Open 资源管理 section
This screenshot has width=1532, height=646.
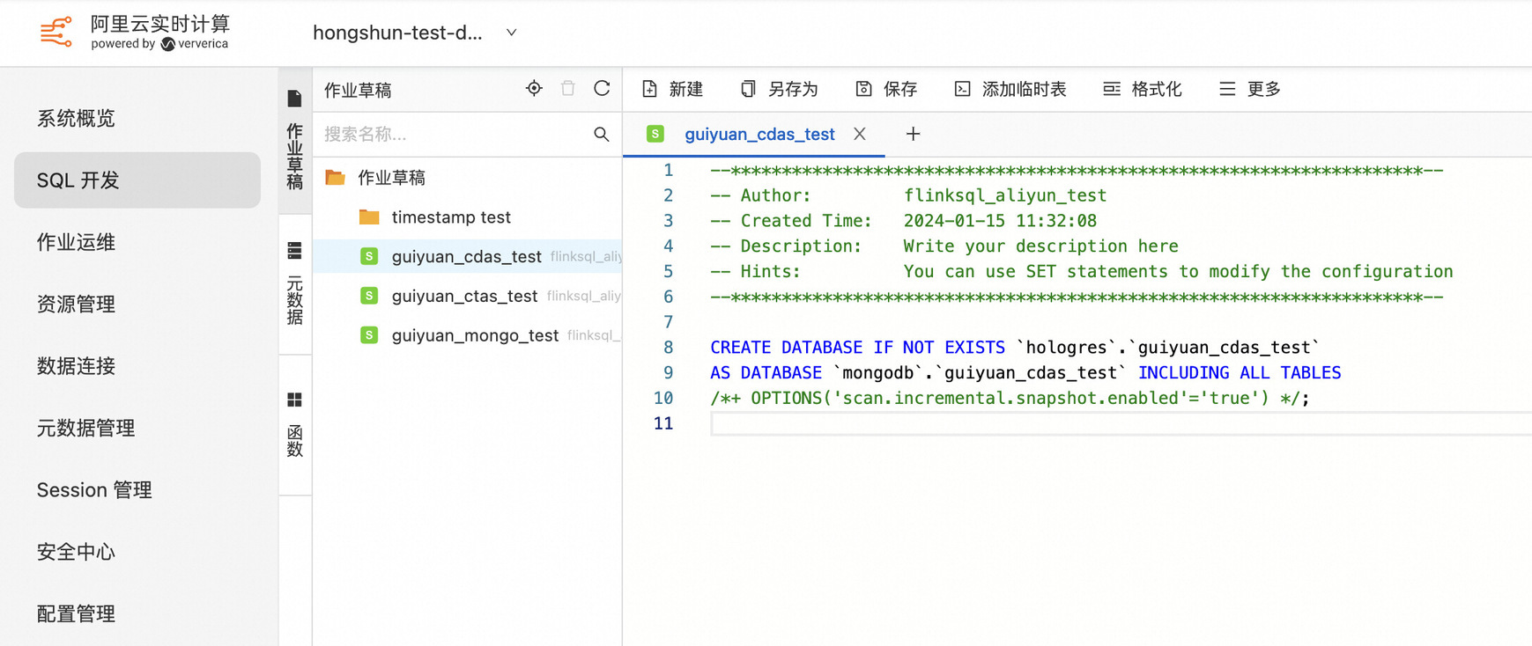(76, 305)
